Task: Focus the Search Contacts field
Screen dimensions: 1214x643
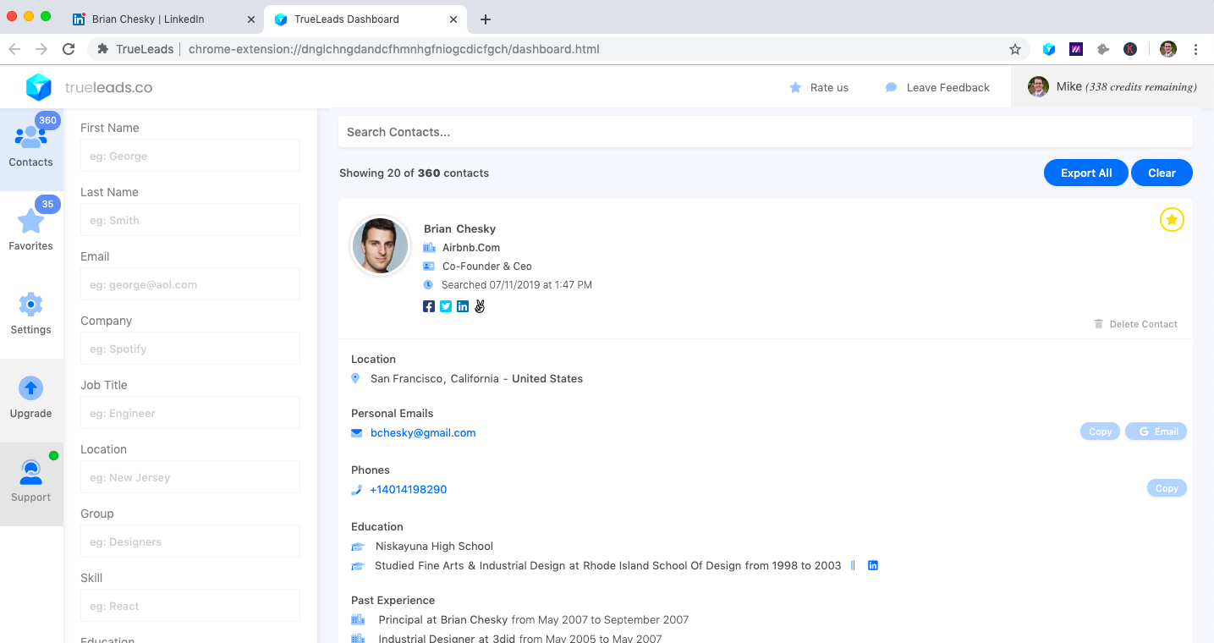Action: (766, 132)
